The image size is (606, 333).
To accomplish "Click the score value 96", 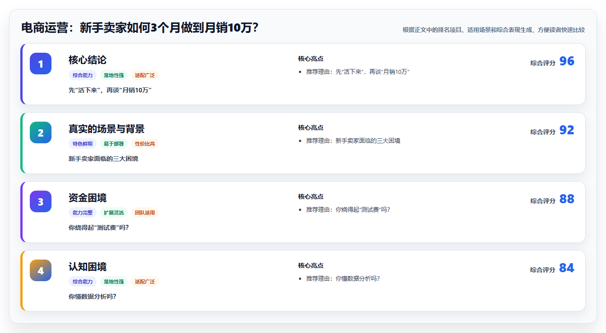I will 567,61.
